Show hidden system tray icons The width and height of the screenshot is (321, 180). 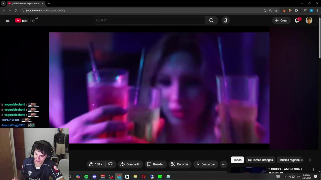coord(285,177)
